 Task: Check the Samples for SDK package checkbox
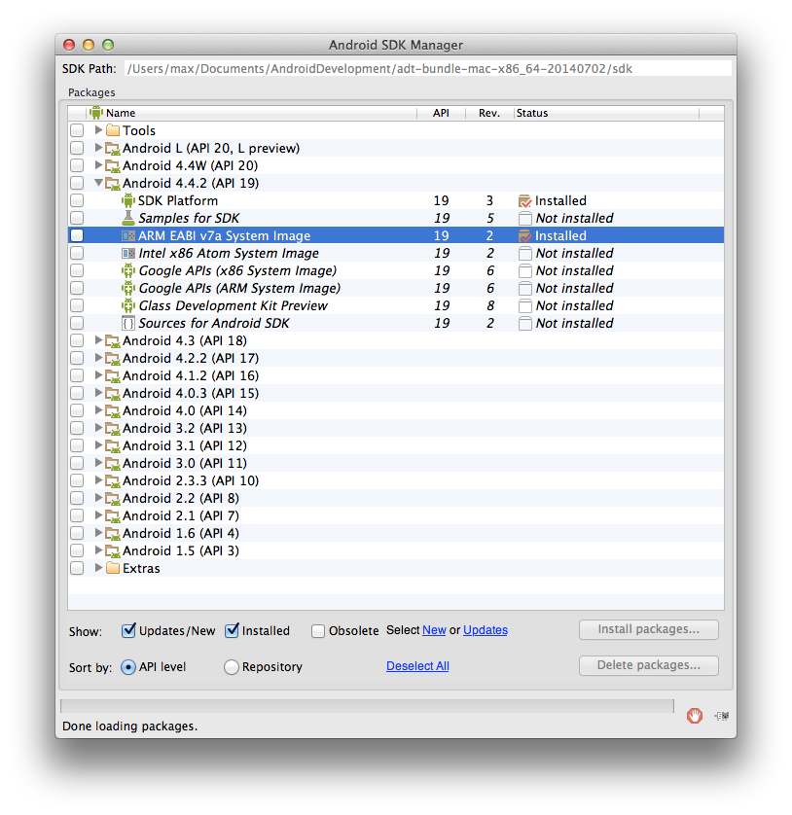(x=77, y=218)
